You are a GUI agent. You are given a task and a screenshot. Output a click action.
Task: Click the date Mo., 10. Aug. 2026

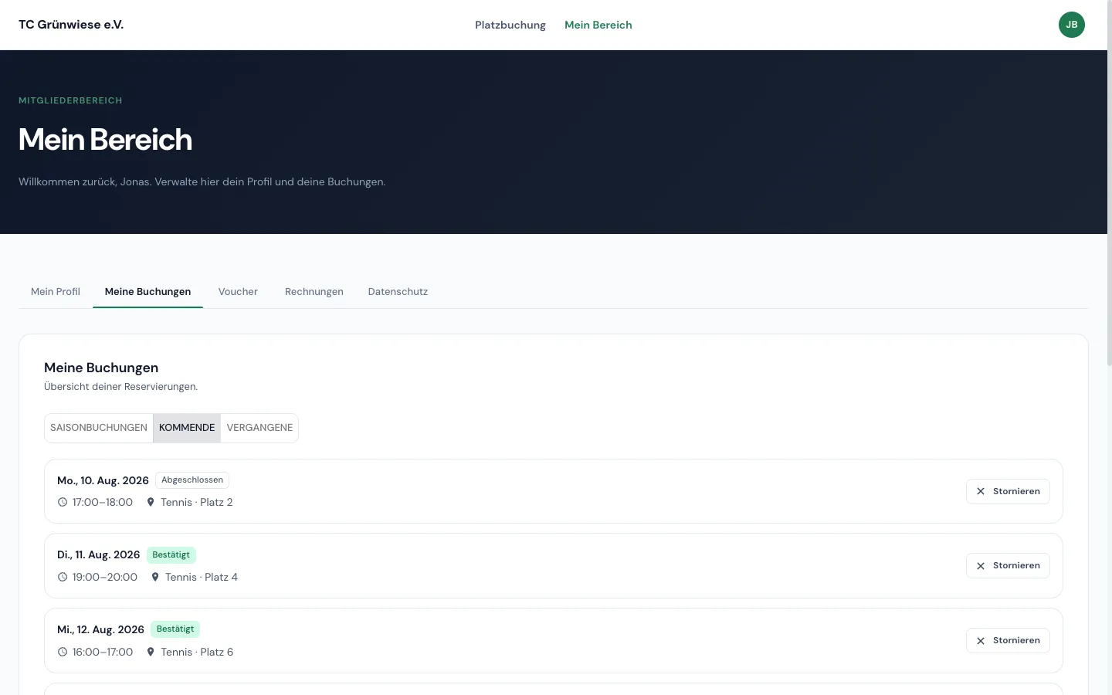pyautogui.click(x=103, y=480)
